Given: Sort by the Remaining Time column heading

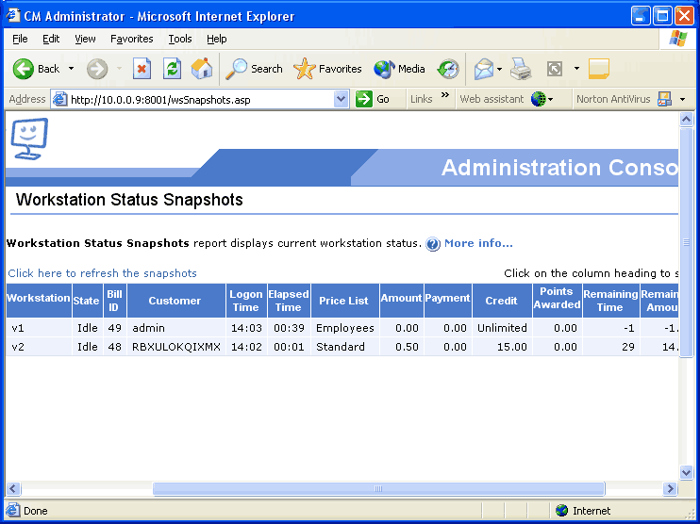Looking at the screenshot, I should tap(610, 301).
